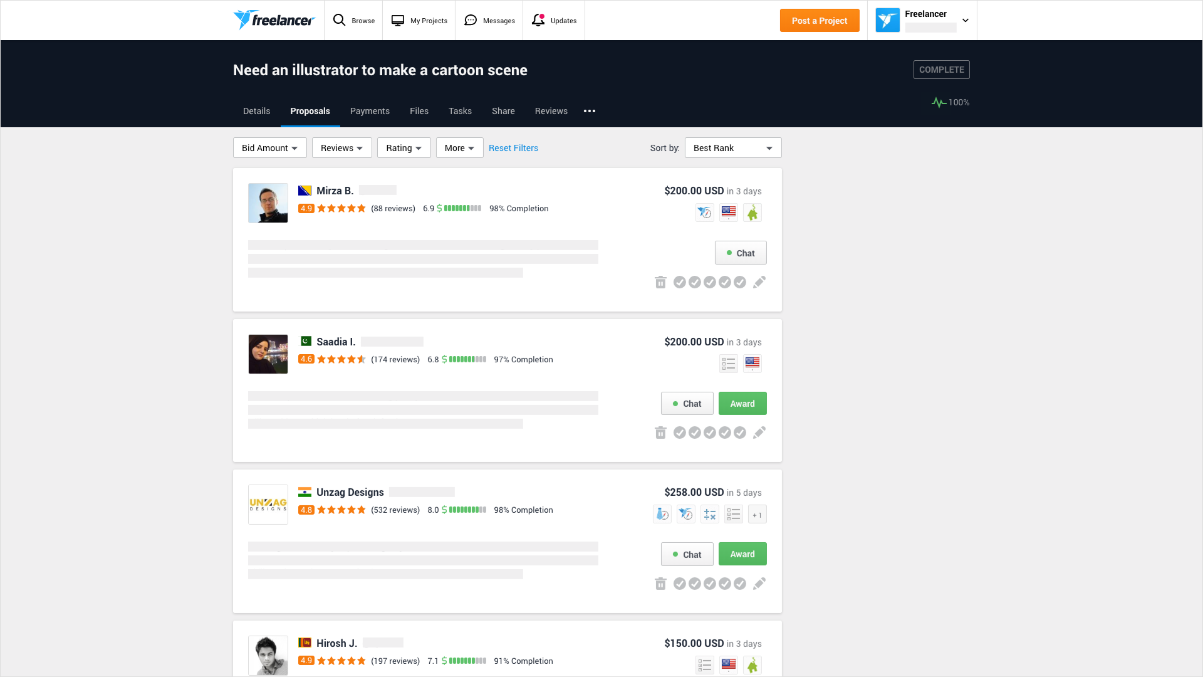
Task: Click Unzag Designs earnings score bar
Action: [x=467, y=510]
